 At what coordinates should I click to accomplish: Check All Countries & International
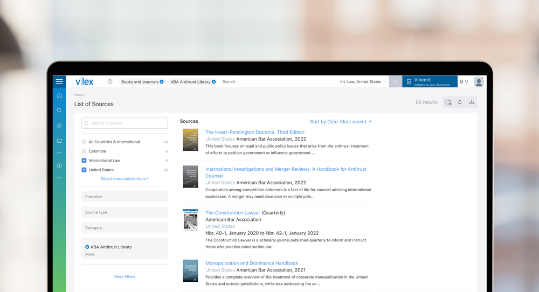[84, 142]
